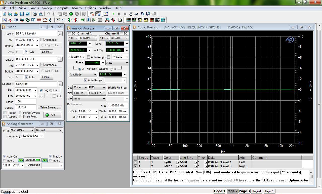The height and width of the screenshot is (194, 322).
Task: Click the New Test toolbar icon
Action: pyautogui.click(x=5, y=14)
